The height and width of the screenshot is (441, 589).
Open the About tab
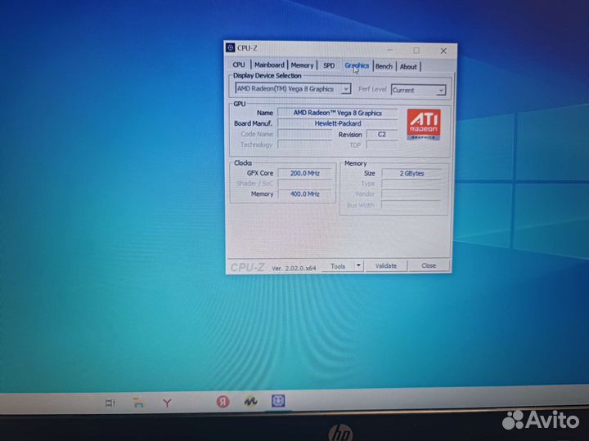pyautogui.click(x=408, y=67)
